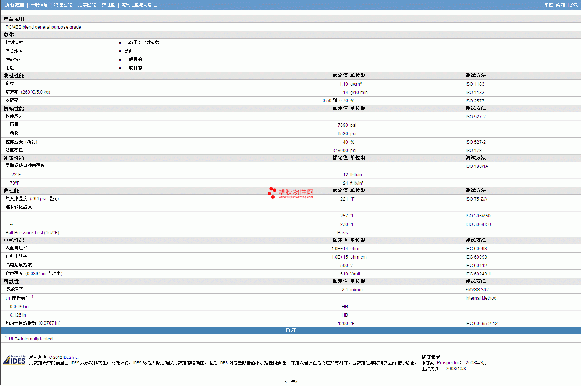Select the 所有数据 tab
The image size is (581, 386).
coord(14,5)
